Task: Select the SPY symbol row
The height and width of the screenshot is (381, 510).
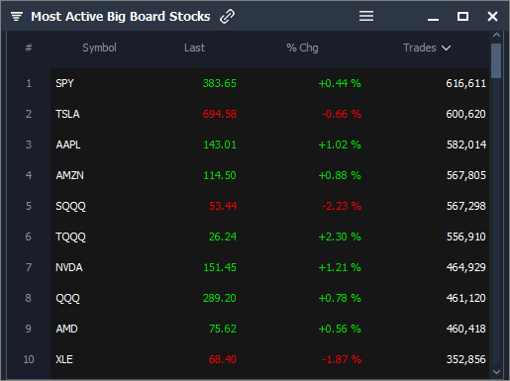Action: (269, 83)
